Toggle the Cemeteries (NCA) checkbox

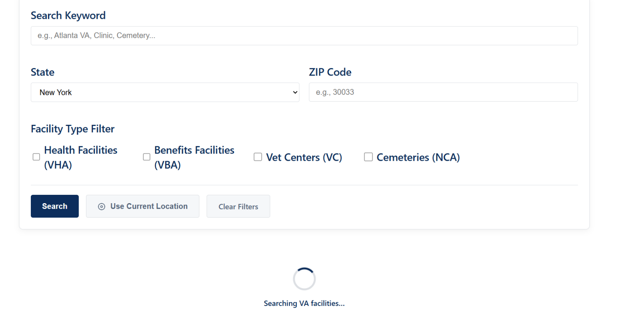(x=368, y=157)
